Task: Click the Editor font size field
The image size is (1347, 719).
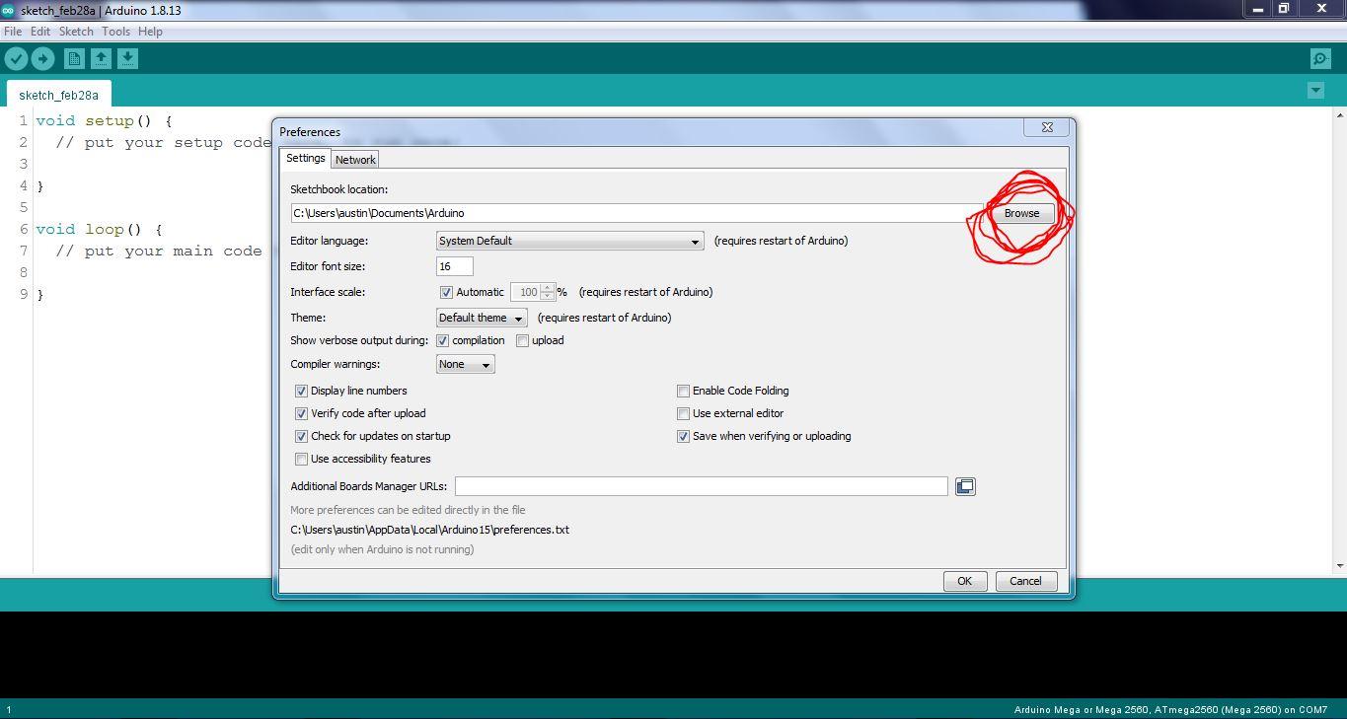Action: [x=455, y=266]
